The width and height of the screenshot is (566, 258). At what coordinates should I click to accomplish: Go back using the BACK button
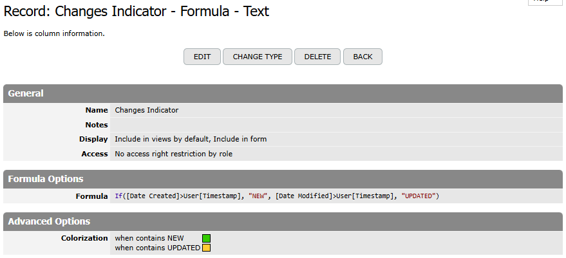pos(363,57)
